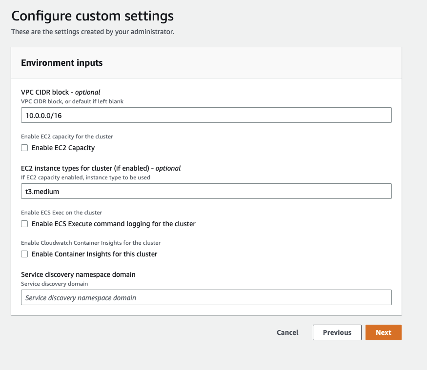Click the "Enable ECS Execute command logging" label text
Viewport: 427px width, 370px height.
(113, 224)
